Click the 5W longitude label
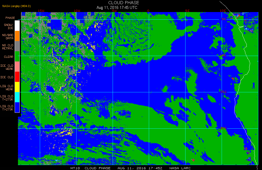 114,11
